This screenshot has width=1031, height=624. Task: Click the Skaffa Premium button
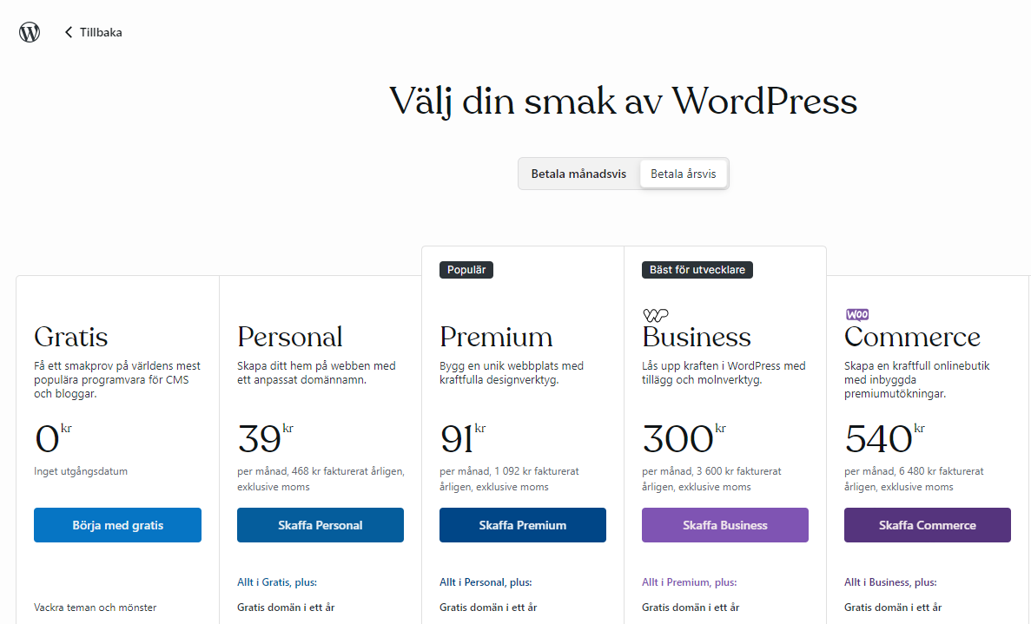tap(522, 524)
